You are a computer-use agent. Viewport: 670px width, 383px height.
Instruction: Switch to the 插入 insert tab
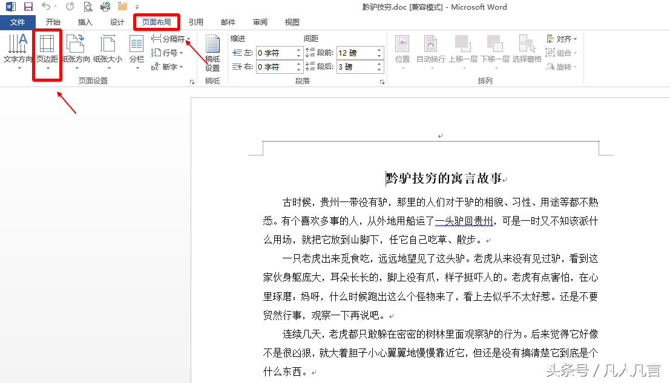[x=85, y=22]
